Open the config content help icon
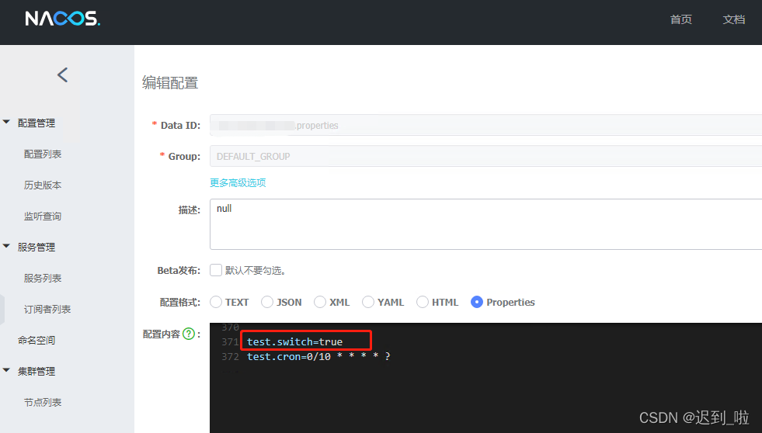This screenshot has height=433, width=762. click(x=189, y=334)
